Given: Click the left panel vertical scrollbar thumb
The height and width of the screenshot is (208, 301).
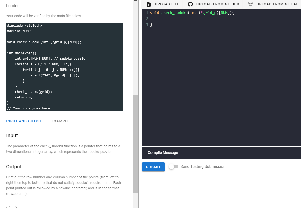Looking at the screenshot, I should (136, 144).
